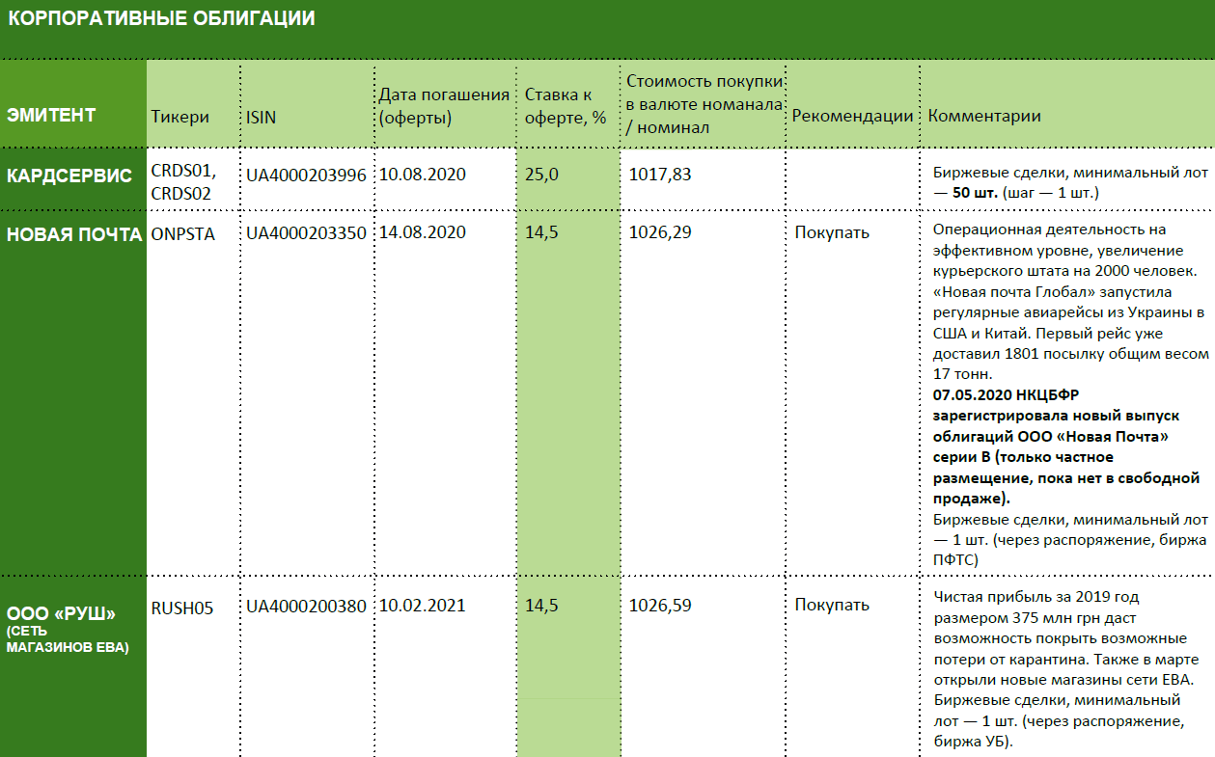Select the "Дата погашения (оферты)" header
Image resolution: width=1215 pixels, height=757 pixels.
pyautogui.click(x=444, y=106)
